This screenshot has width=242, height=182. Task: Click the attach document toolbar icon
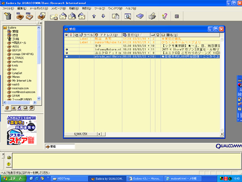click(115, 16)
